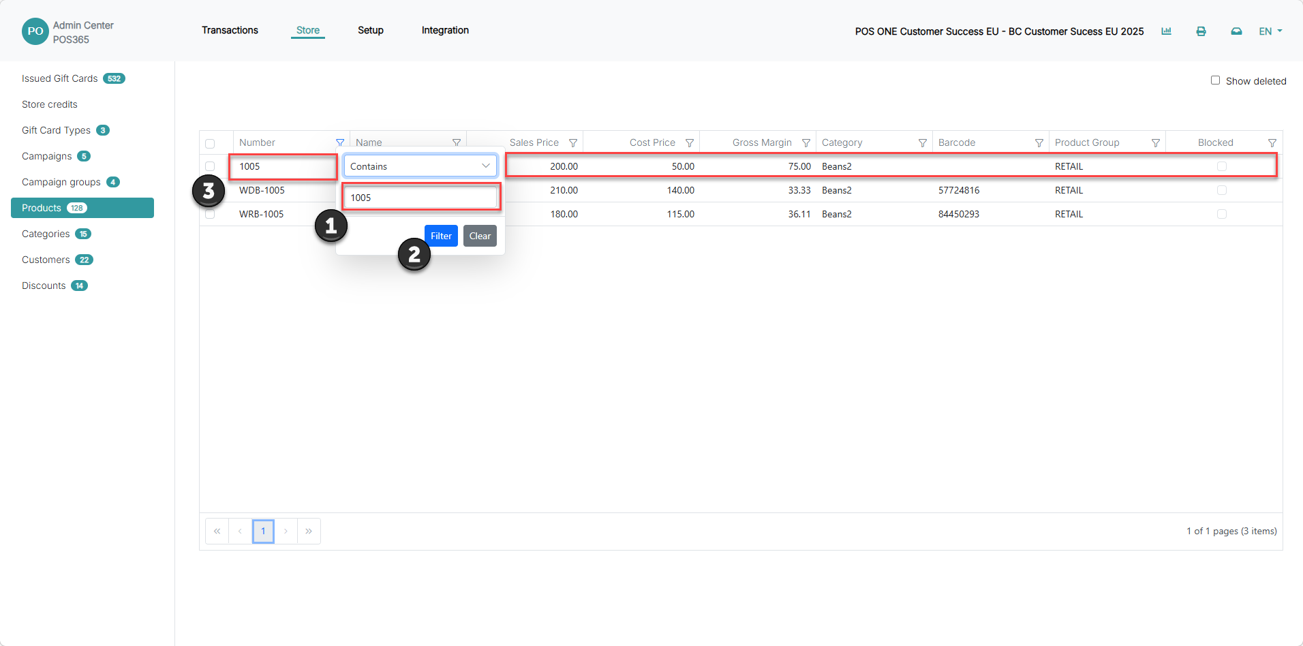
Task: Open the Integration menu
Action: pyautogui.click(x=445, y=30)
